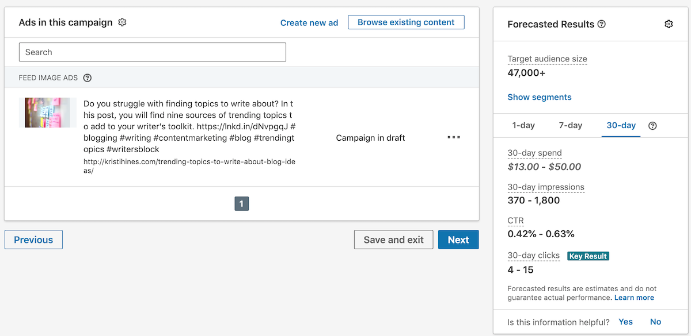
Task: Show audience segments
Action: click(540, 97)
